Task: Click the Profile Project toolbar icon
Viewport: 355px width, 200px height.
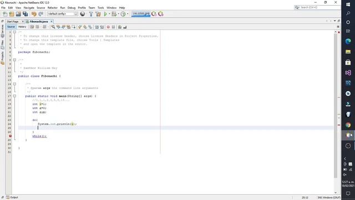Action: [123, 14]
